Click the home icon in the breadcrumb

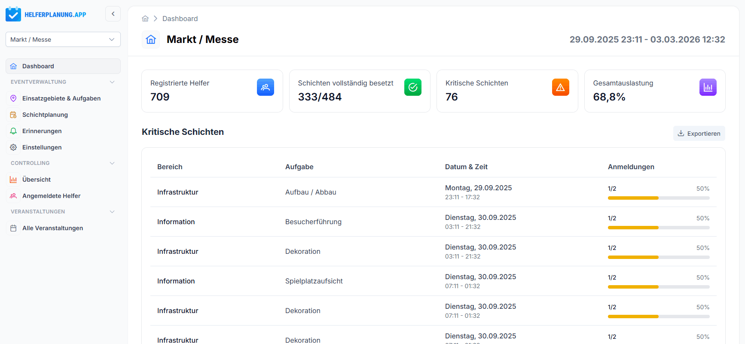[x=145, y=18]
